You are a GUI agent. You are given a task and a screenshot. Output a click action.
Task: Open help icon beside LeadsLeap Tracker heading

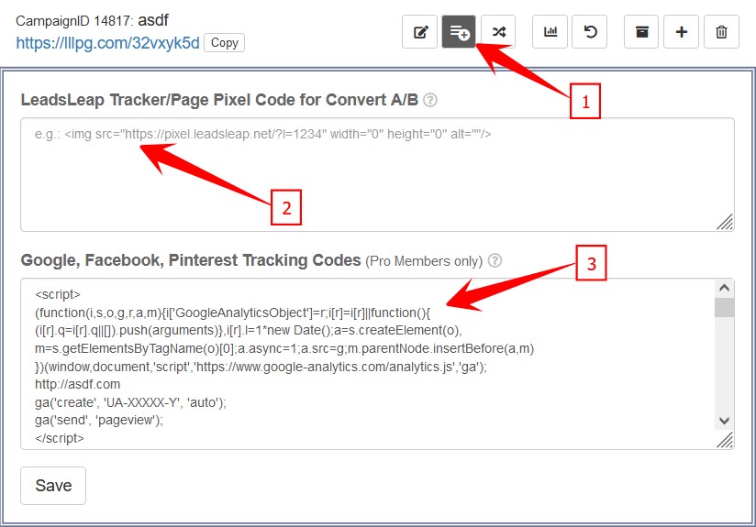[x=430, y=100]
